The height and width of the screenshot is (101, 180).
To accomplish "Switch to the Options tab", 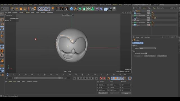I will [135, 43].
